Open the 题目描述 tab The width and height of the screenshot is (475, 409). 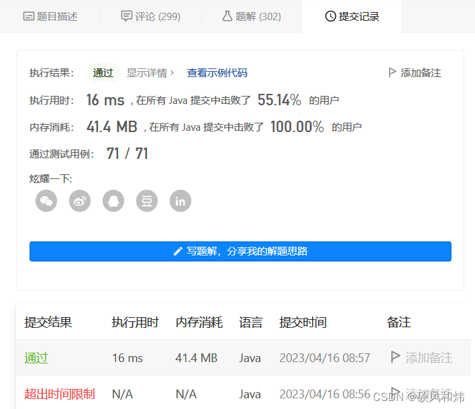[50, 16]
